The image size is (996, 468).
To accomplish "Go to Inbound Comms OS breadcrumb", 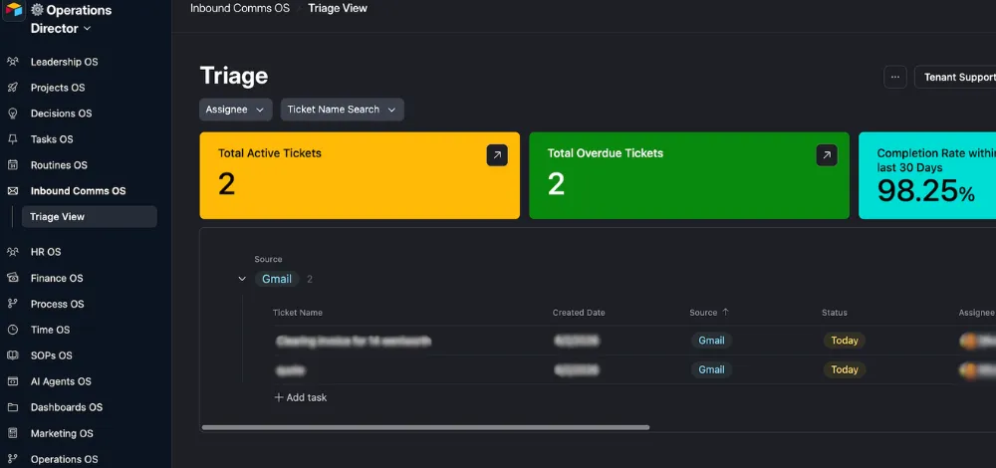I will pos(239,8).
